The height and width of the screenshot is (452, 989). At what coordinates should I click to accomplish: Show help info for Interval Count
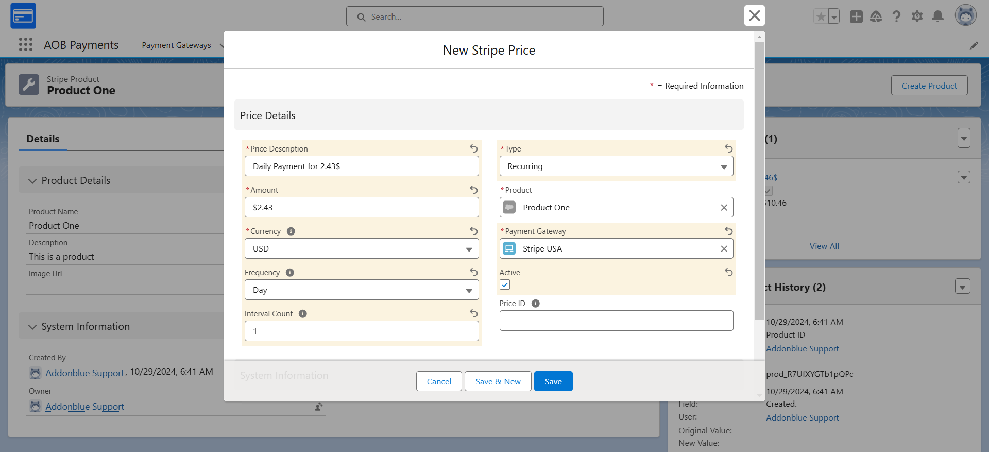(303, 314)
